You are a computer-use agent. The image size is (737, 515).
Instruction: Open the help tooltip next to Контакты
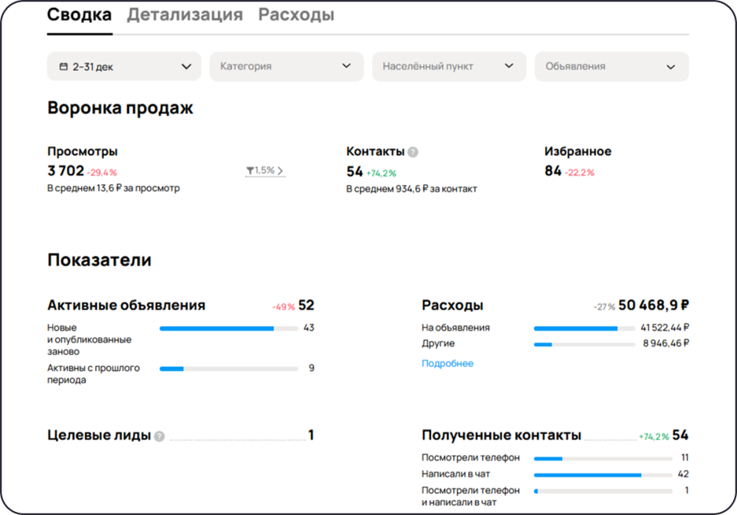(413, 151)
